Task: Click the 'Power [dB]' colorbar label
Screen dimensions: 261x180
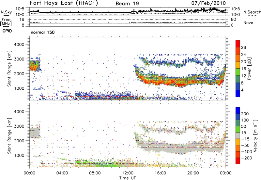Action: (x=249, y=69)
